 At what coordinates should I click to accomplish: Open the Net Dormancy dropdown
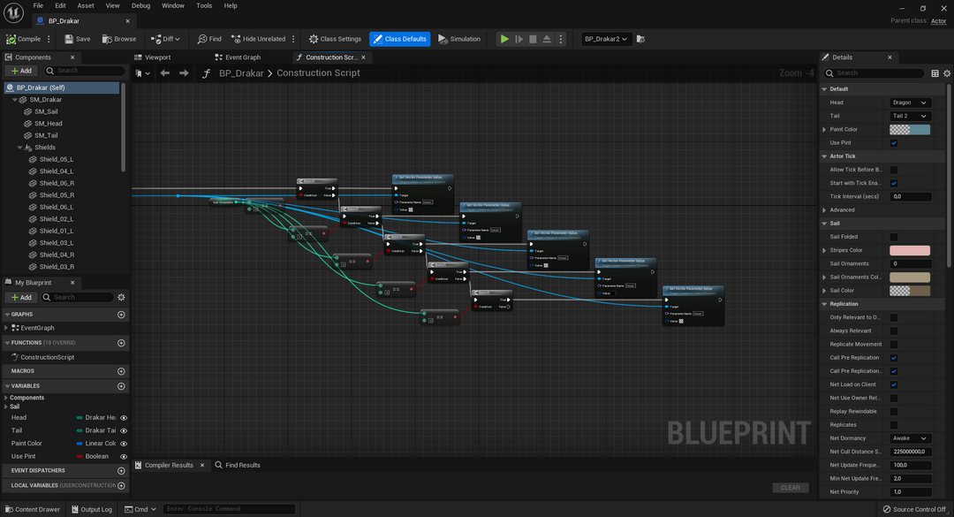pyautogui.click(x=911, y=437)
